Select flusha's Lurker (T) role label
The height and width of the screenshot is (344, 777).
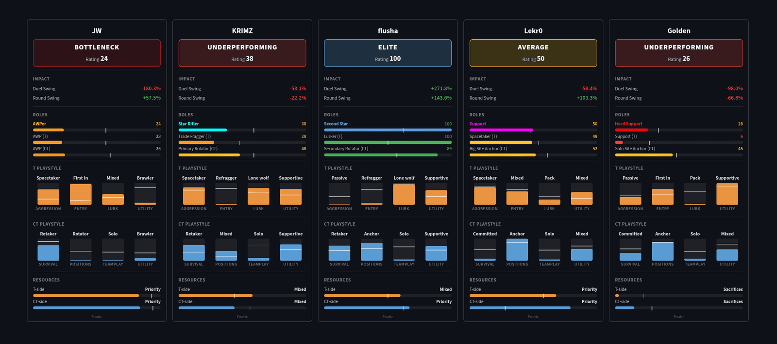tap(333, 137)
